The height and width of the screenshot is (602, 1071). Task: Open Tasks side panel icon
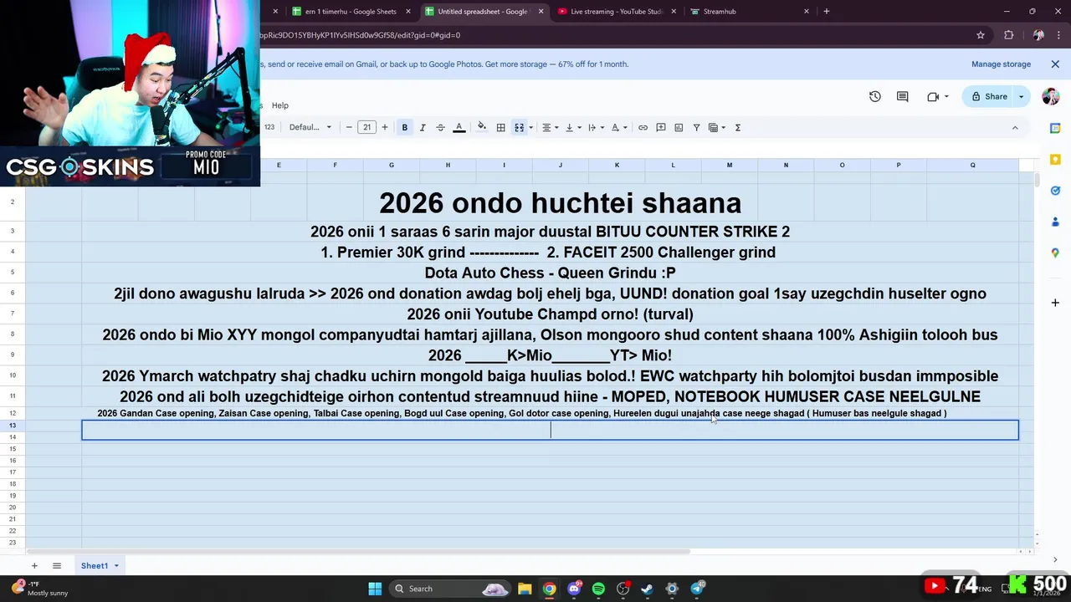point(1055,191)
